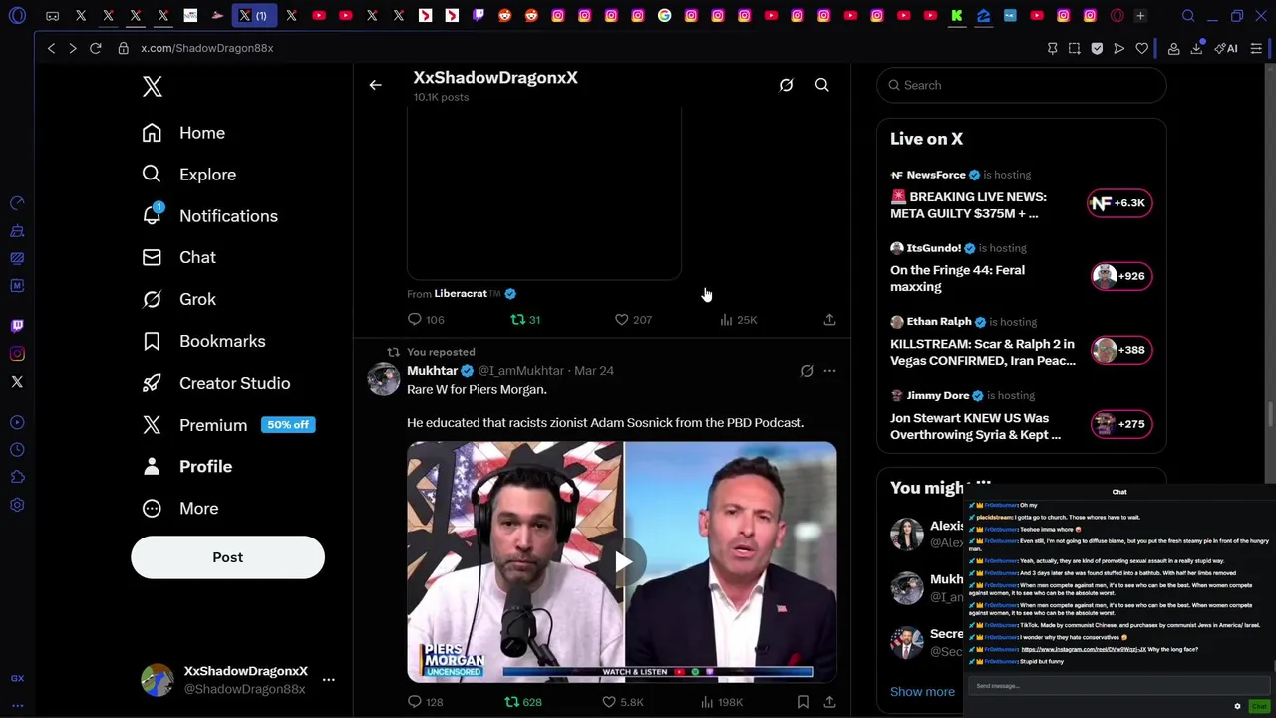Share the Liberacrat post
1276x718 pixels.
click(x=829, y=320)
